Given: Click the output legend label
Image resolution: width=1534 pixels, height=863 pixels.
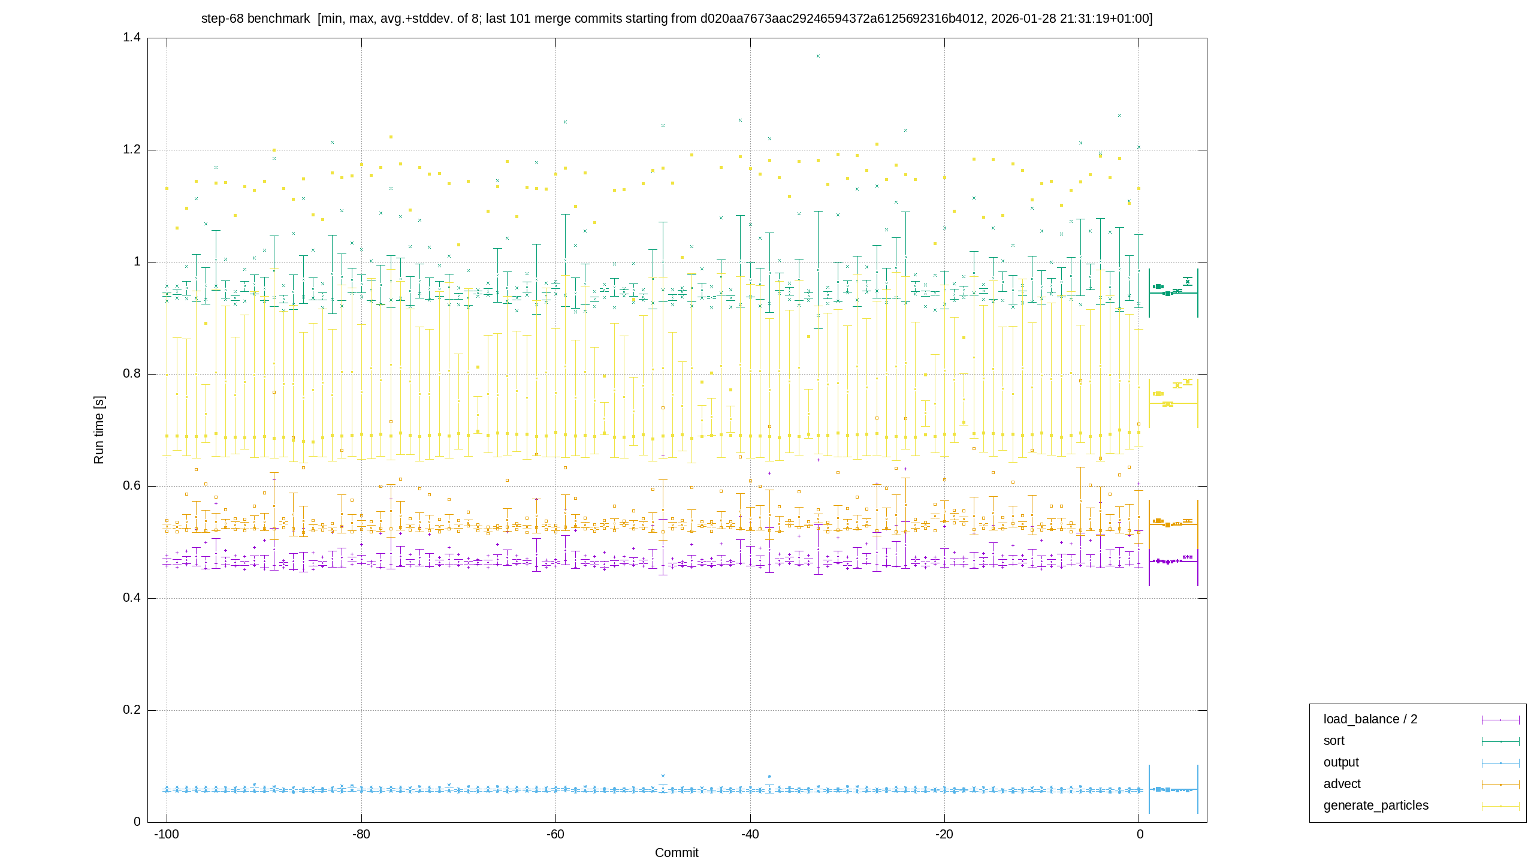Looking at the screenshot, I should click(x=1341, y=762).
